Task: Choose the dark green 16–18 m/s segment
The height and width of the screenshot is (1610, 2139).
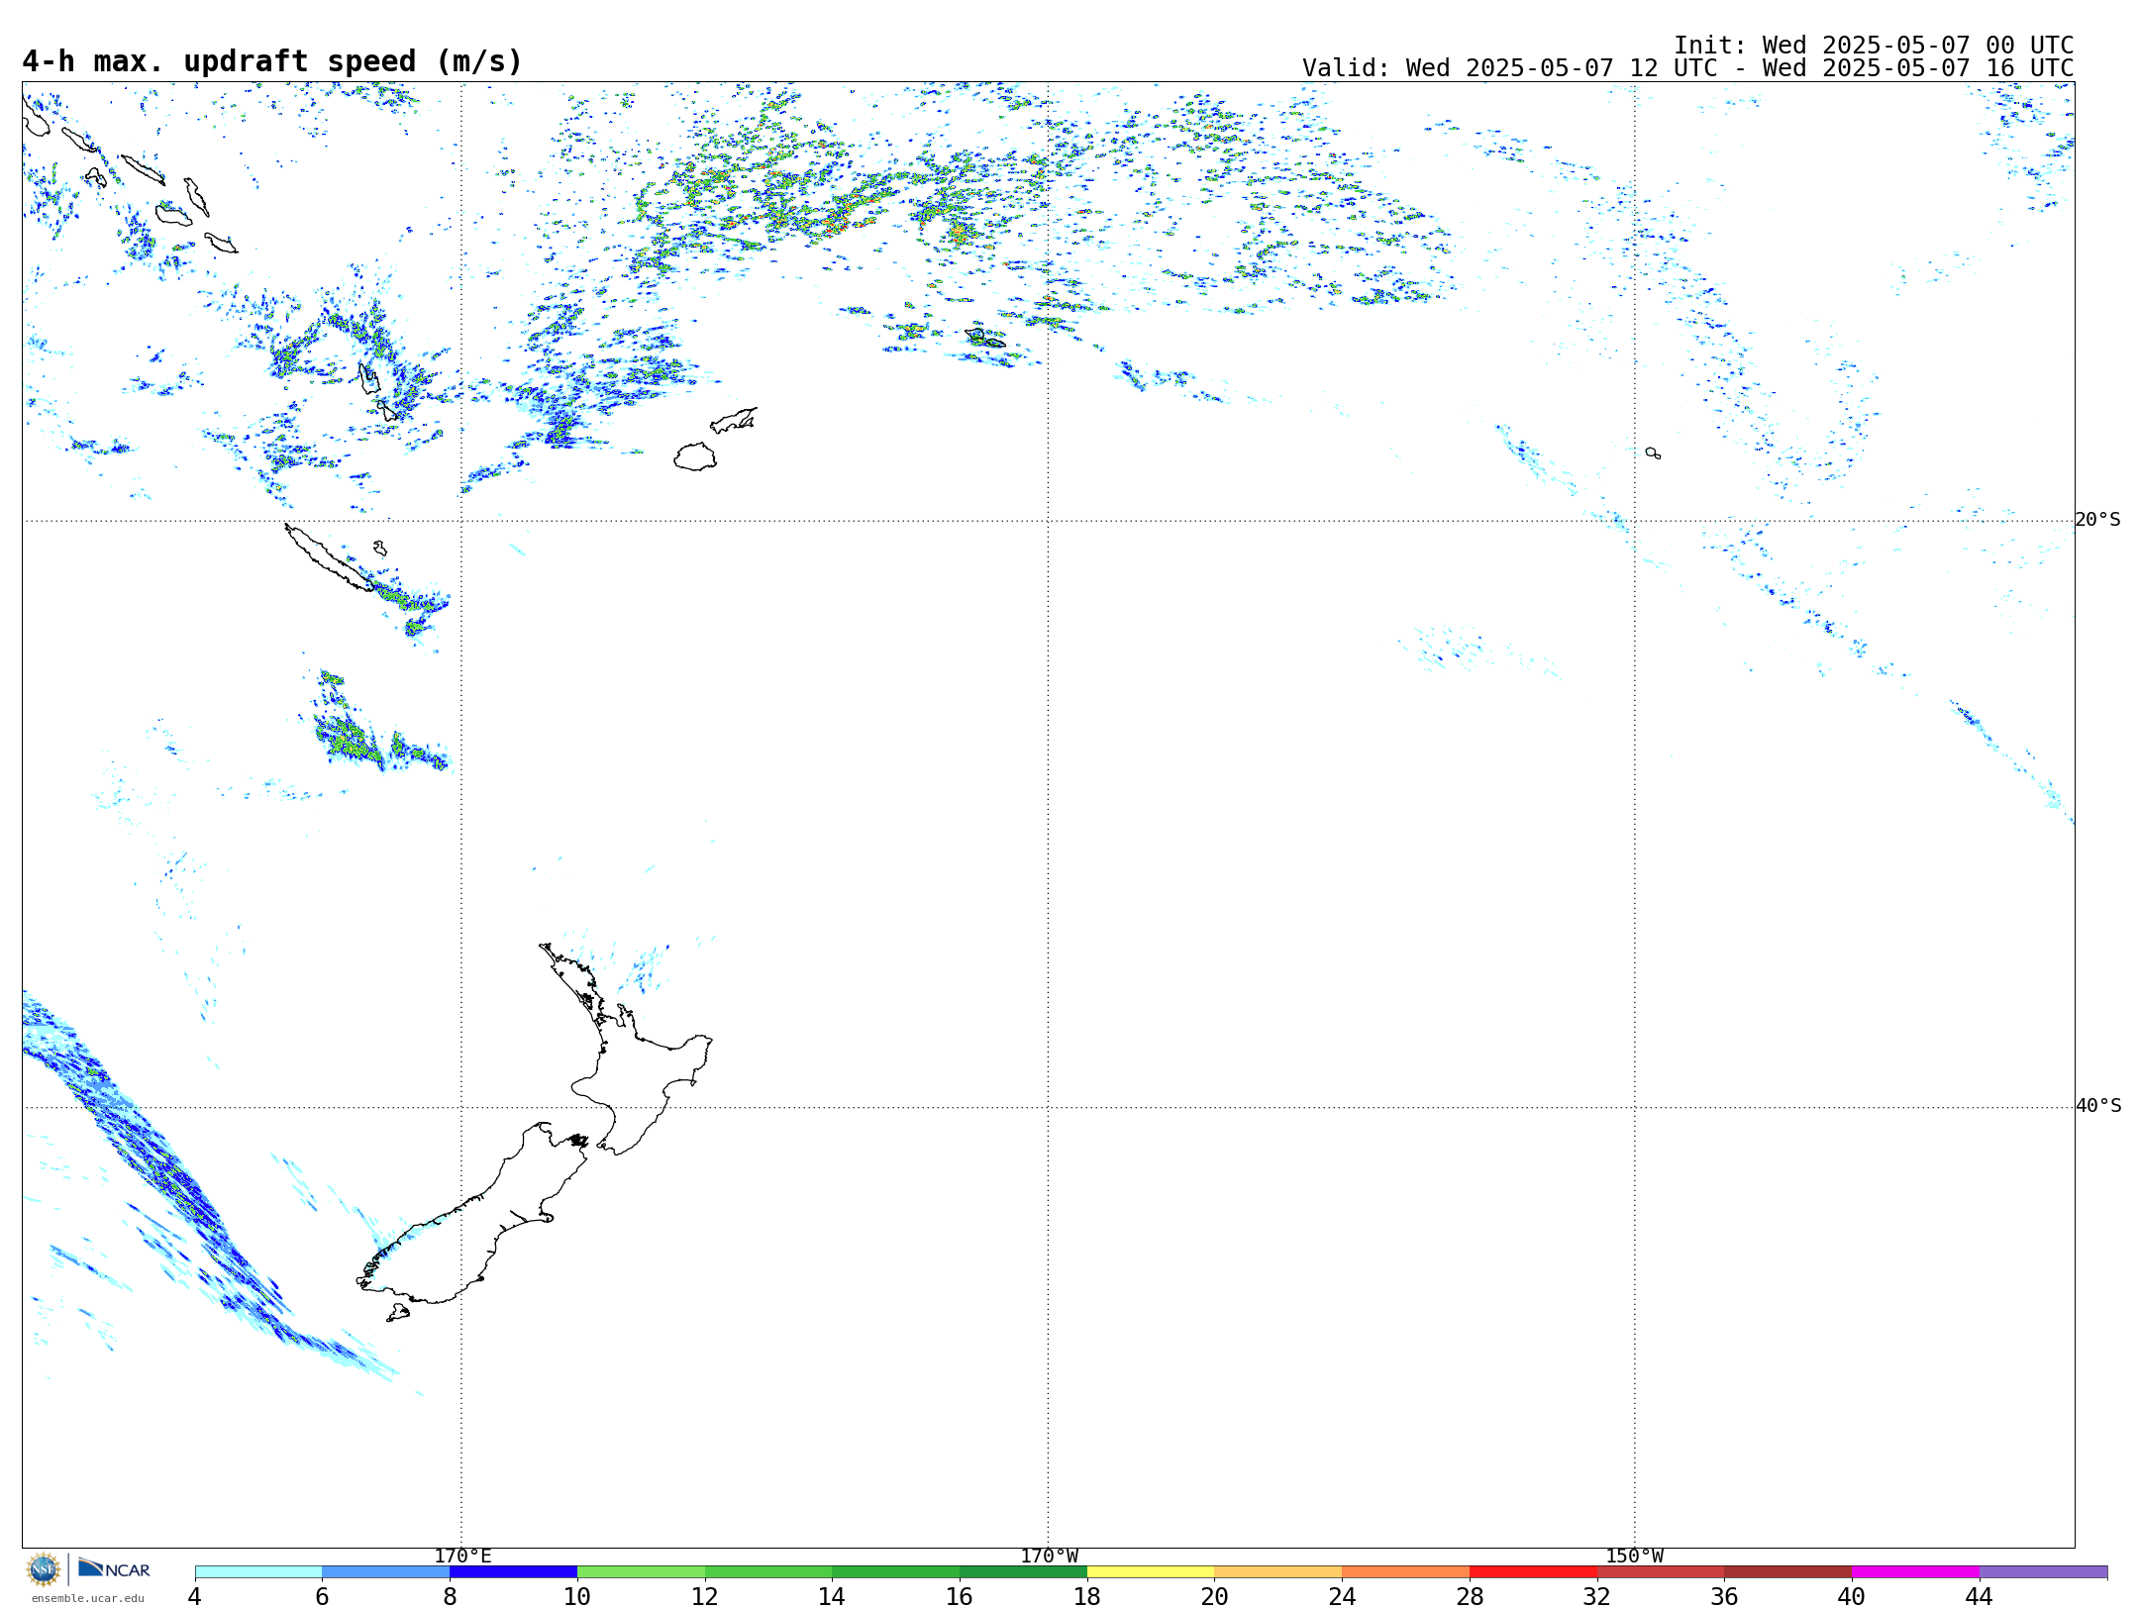Action: click(x=1023, y=1571)
